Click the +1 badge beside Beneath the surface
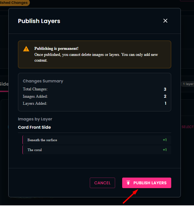 click(x=164, y=140)
